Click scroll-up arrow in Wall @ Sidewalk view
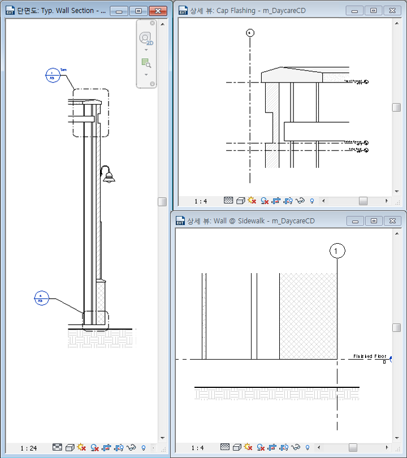The image size is (407, 458). coord(397,234)
